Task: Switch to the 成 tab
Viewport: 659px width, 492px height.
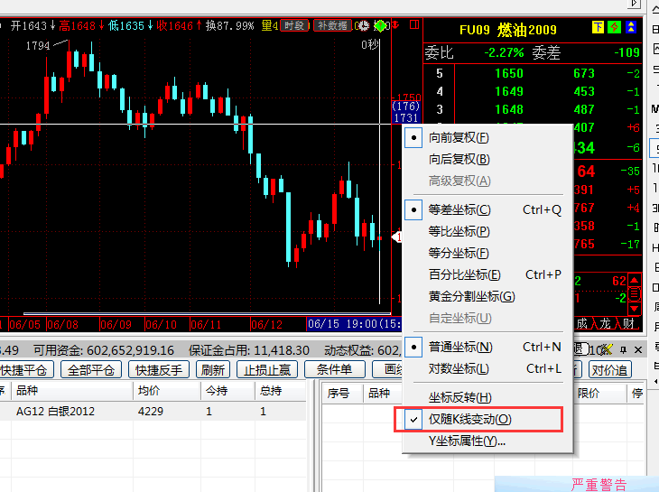Action: pos(582,323)
